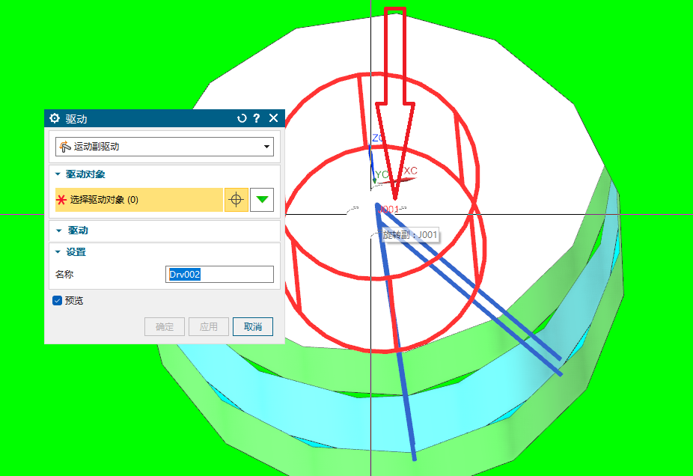Click the 确定 button
693x476 pixels.
pos(164,327)
